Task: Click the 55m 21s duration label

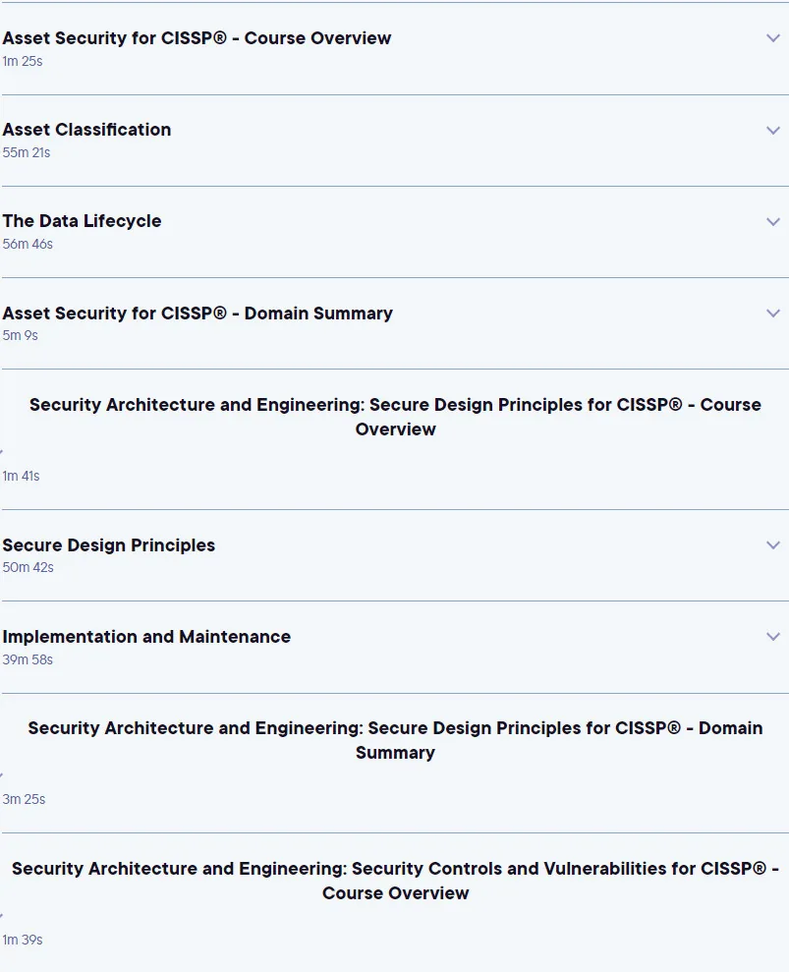Action: (27, 152)
